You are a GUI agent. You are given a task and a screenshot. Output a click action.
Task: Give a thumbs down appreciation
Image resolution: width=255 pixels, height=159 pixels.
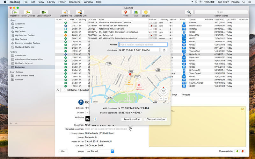coord(243,151)
